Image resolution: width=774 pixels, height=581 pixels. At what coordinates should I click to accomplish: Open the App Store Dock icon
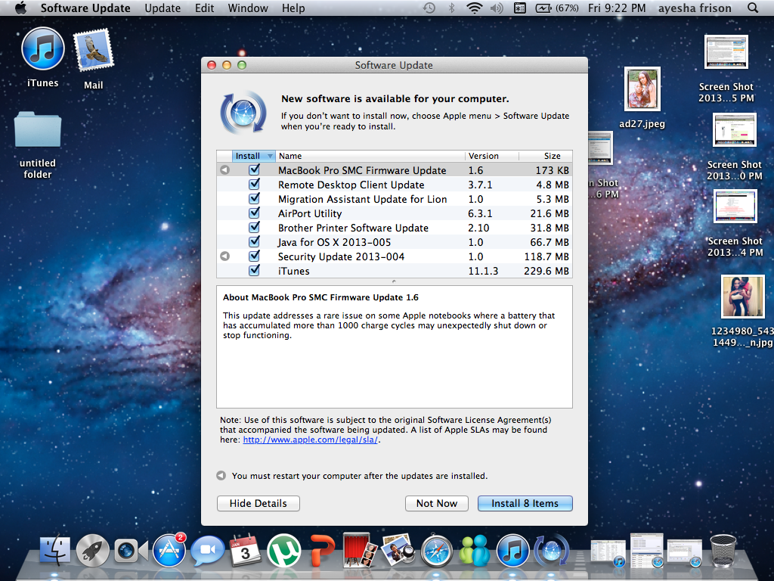click(169, 550)
